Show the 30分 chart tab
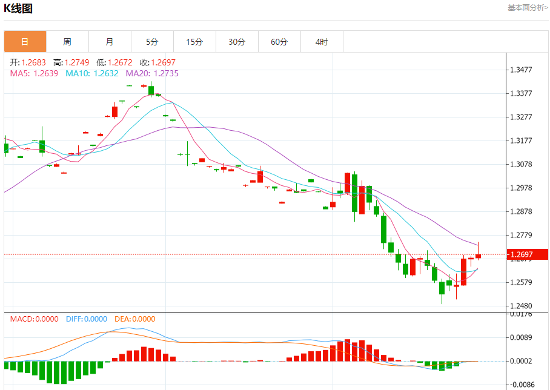 (237, 42)
